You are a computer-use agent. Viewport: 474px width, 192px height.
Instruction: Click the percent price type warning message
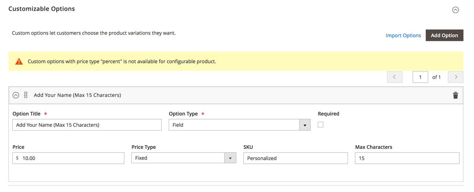[122, 61]
